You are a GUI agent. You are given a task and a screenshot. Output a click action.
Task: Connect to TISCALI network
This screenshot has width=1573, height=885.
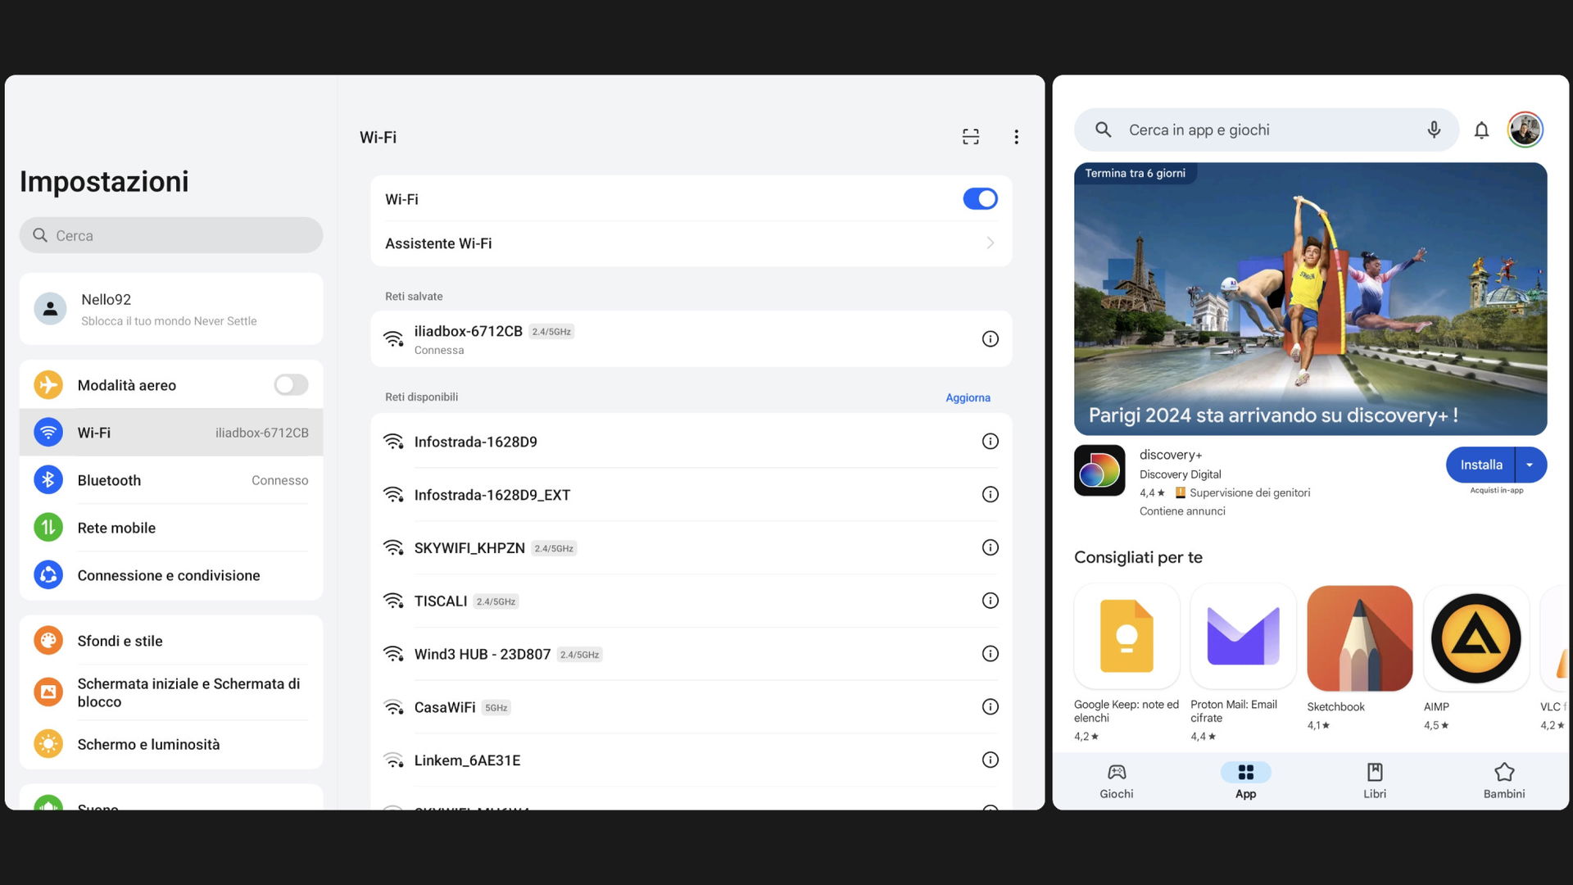(x=691, y=601)
